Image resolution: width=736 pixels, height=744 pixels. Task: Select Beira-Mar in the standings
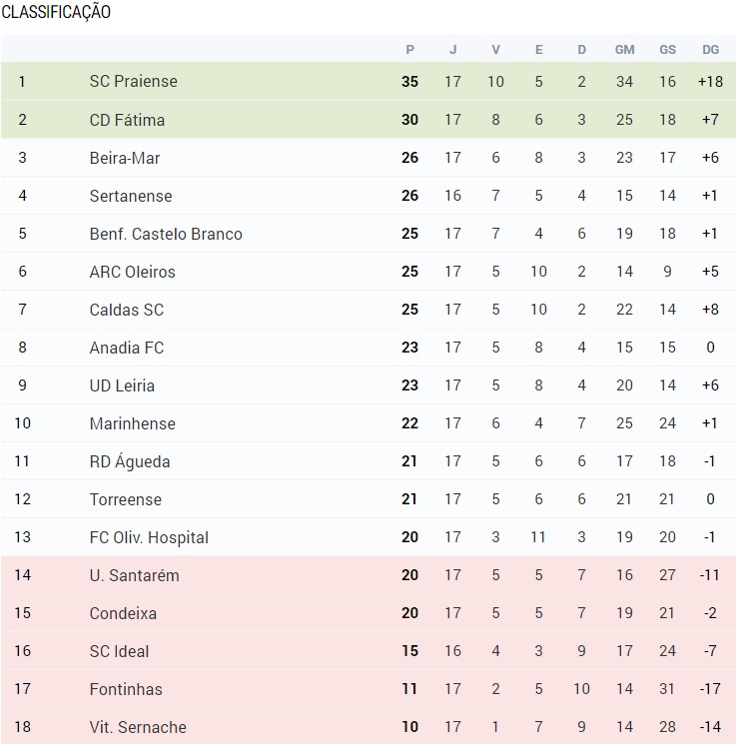125,158
